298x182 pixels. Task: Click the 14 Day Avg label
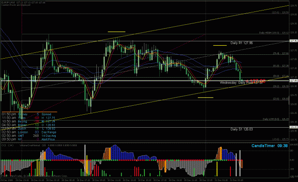[49, 136]
